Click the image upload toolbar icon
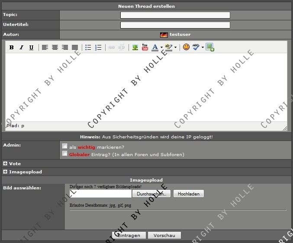This screenshot has width=293, height=243. click(x=209, y=47)
